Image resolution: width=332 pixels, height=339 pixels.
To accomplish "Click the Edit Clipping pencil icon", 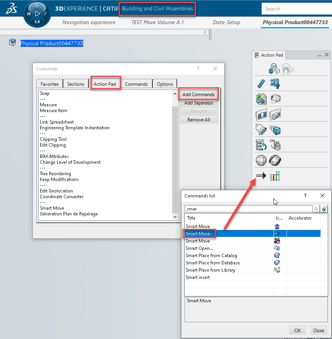I will pyautogui.click(x=275, y=114).
